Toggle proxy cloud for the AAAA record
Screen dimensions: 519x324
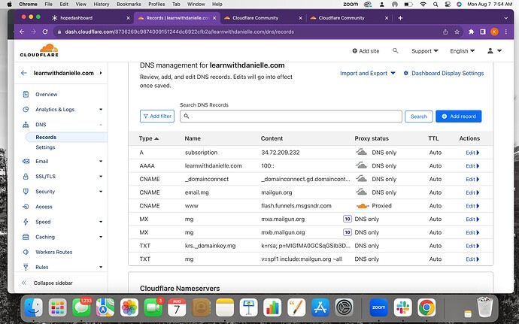[362, 165]
